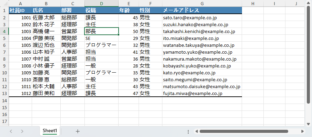Viewport: 312px width, 137px height.
Task: Click the vertical scrollbar down arrow
Action: [x=309, y=124]
